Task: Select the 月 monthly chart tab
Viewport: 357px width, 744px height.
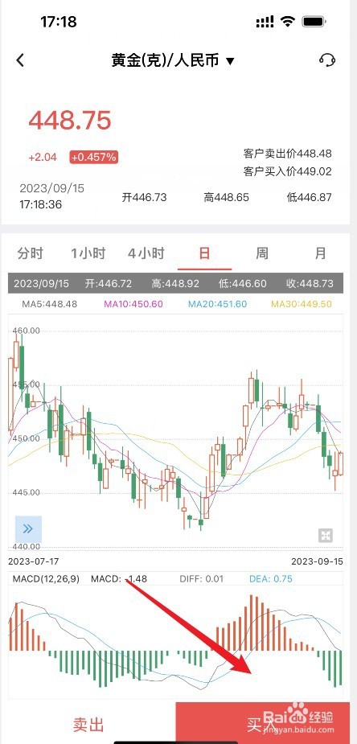Action: point(321,253)
